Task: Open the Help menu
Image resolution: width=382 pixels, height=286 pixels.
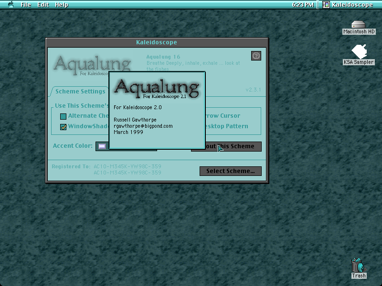Action: [62, 5]
